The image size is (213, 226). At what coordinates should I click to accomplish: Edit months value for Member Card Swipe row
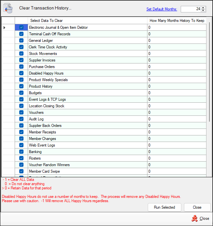pyautogui.click(x=177, y=171)
